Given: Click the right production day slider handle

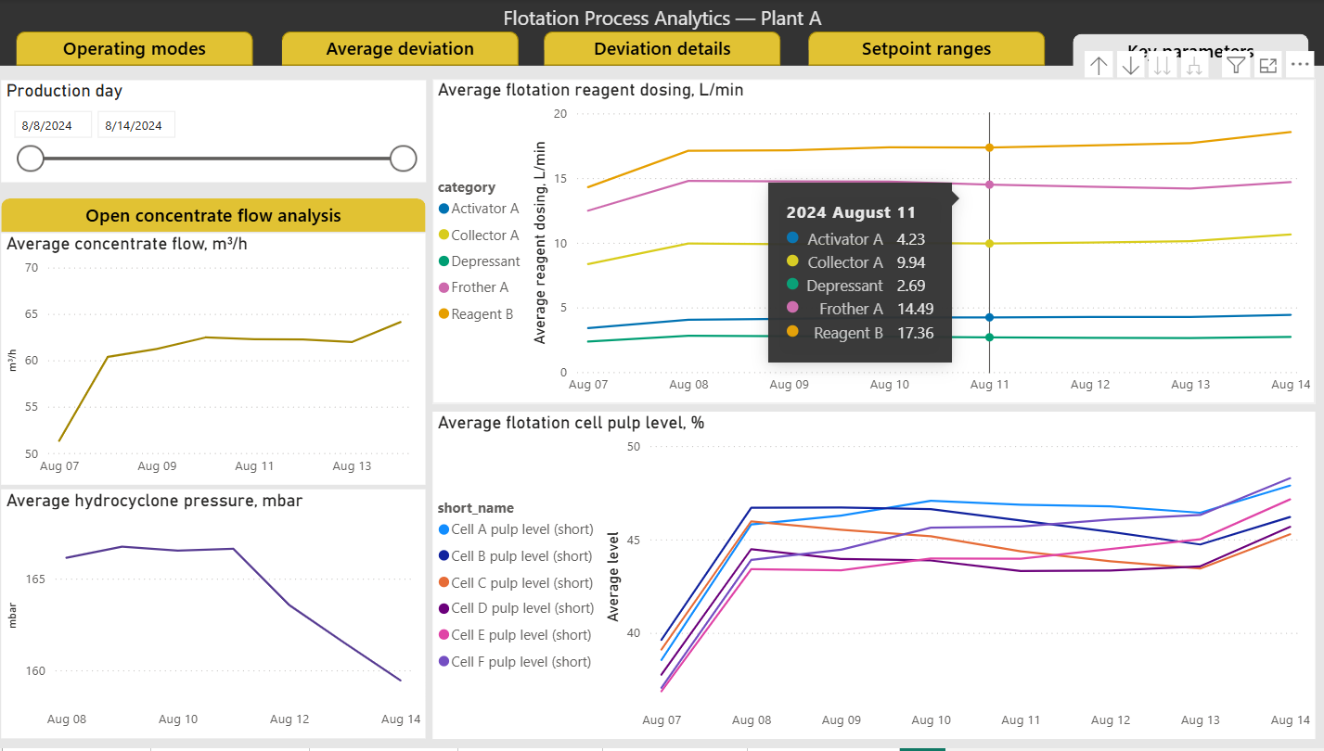Looking at the screenshot, I should (403, 159).
